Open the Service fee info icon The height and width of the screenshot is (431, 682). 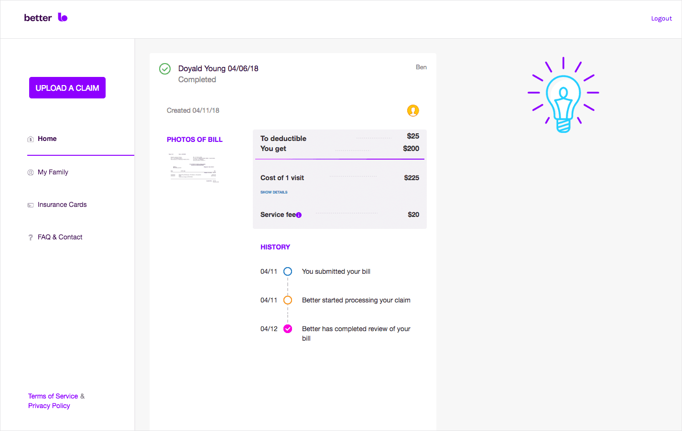(298, 215)
